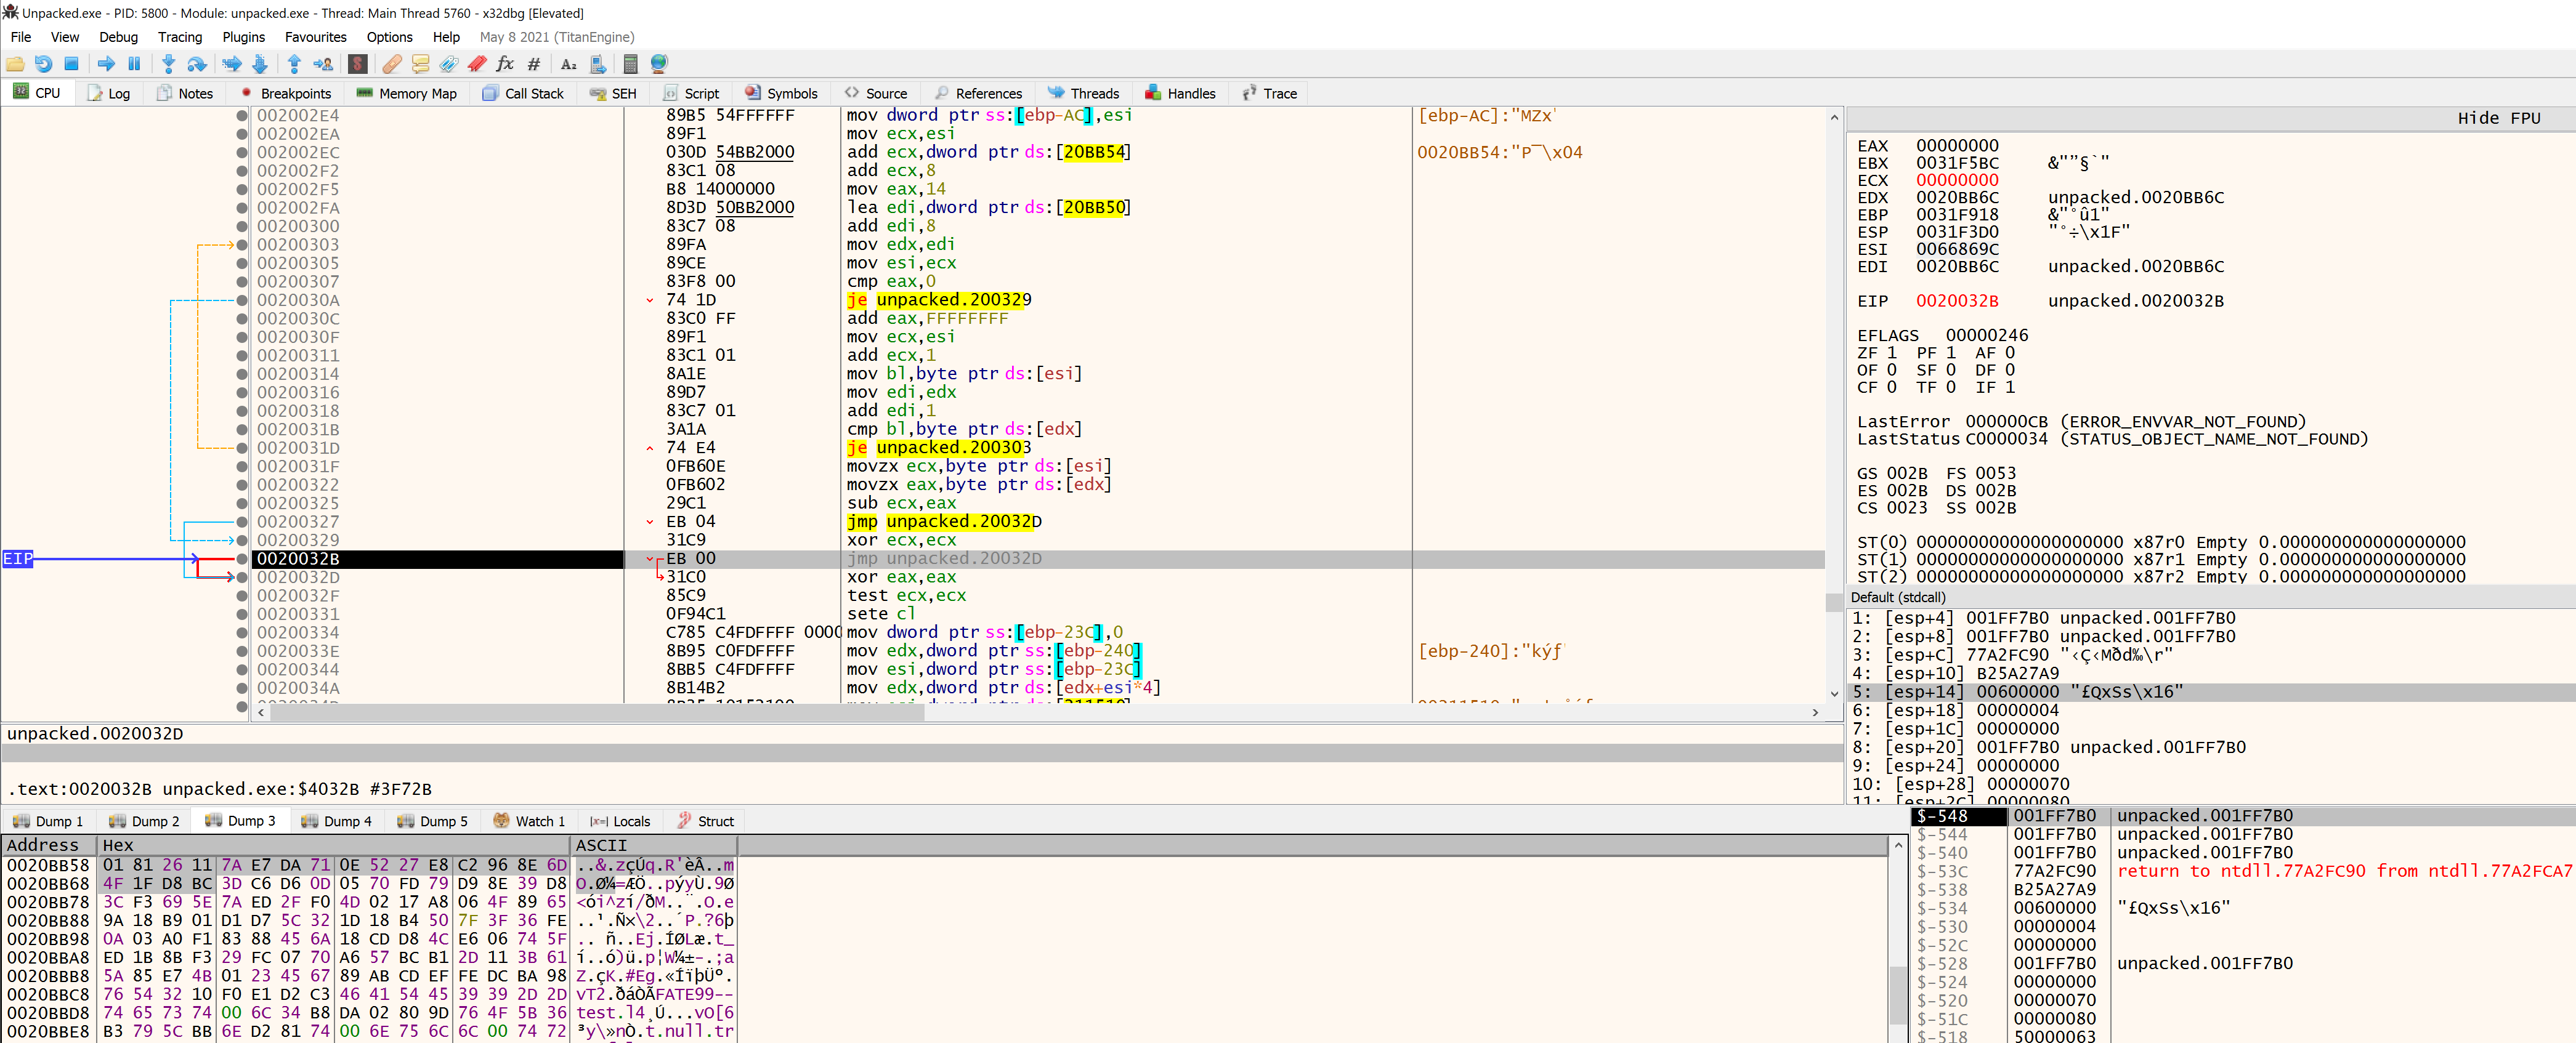The image size is (2576, 1043).
Task: Switch to the Locals tab
Action: pos(620,821)
